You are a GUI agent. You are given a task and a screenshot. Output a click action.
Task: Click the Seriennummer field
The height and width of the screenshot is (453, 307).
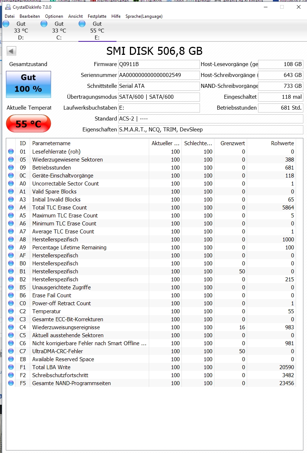click(x=159, y=75)
